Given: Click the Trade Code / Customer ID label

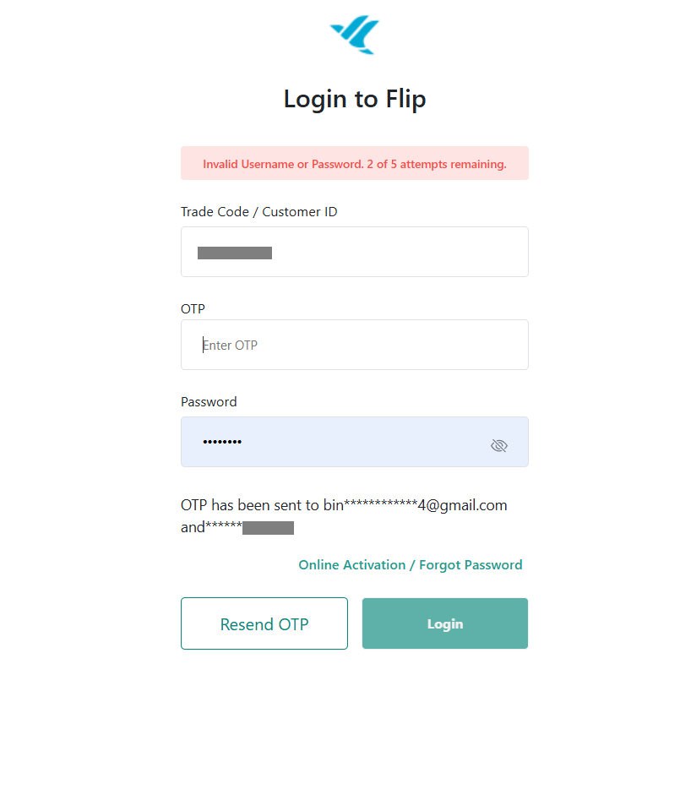Looking at the screenshot, I should (258, 212).
